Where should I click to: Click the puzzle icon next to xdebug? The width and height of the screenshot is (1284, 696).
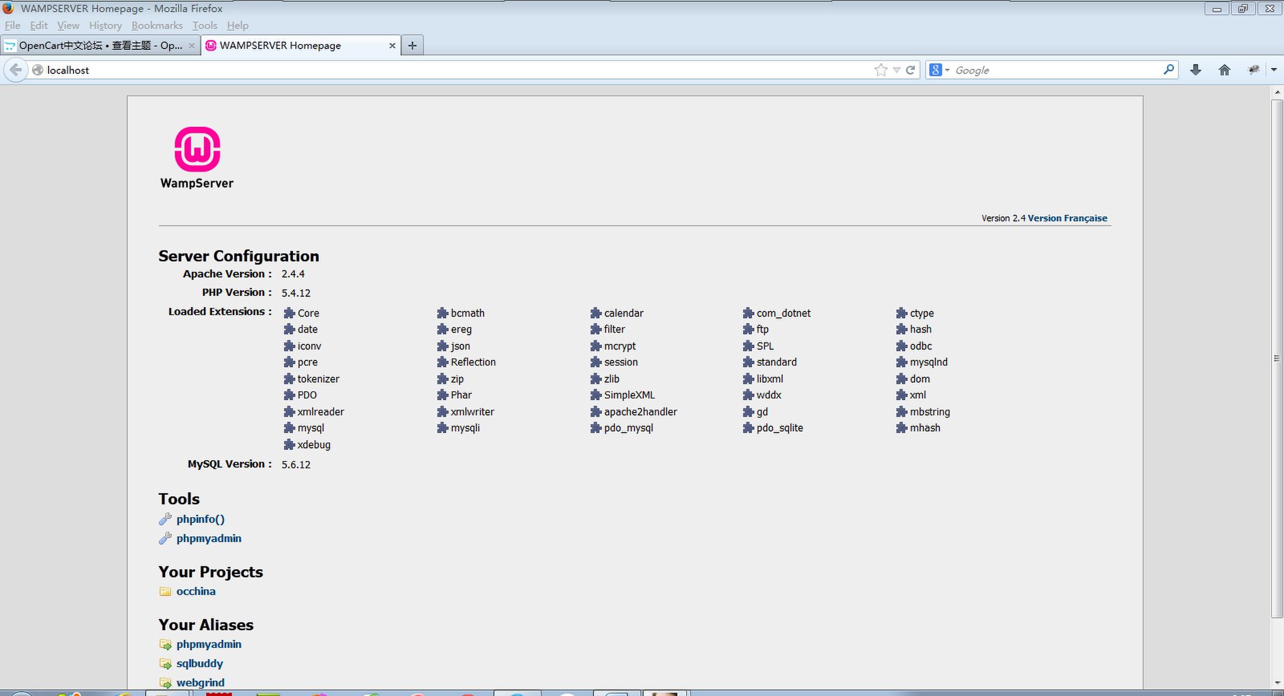(x=289, y=444)
